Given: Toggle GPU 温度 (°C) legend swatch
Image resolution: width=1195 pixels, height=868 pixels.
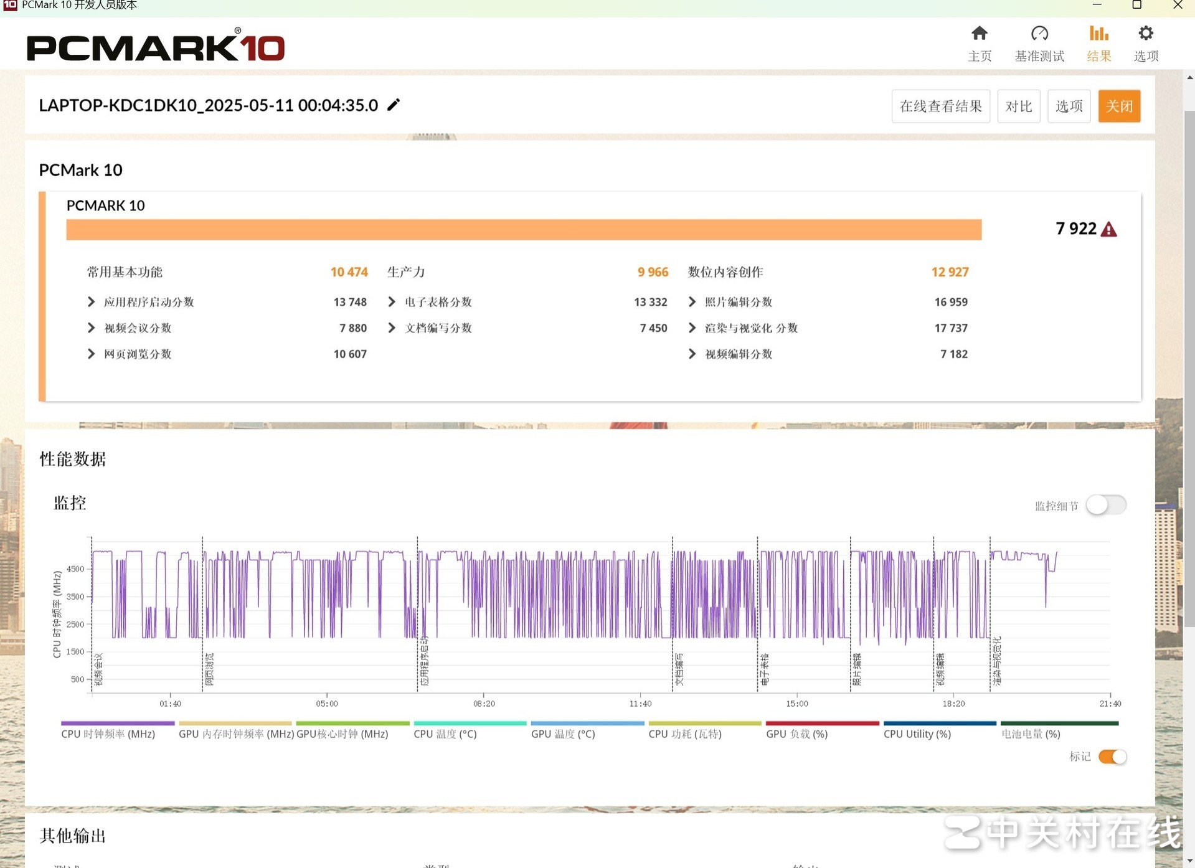Looking at the screenshot, I should point(587,723).
